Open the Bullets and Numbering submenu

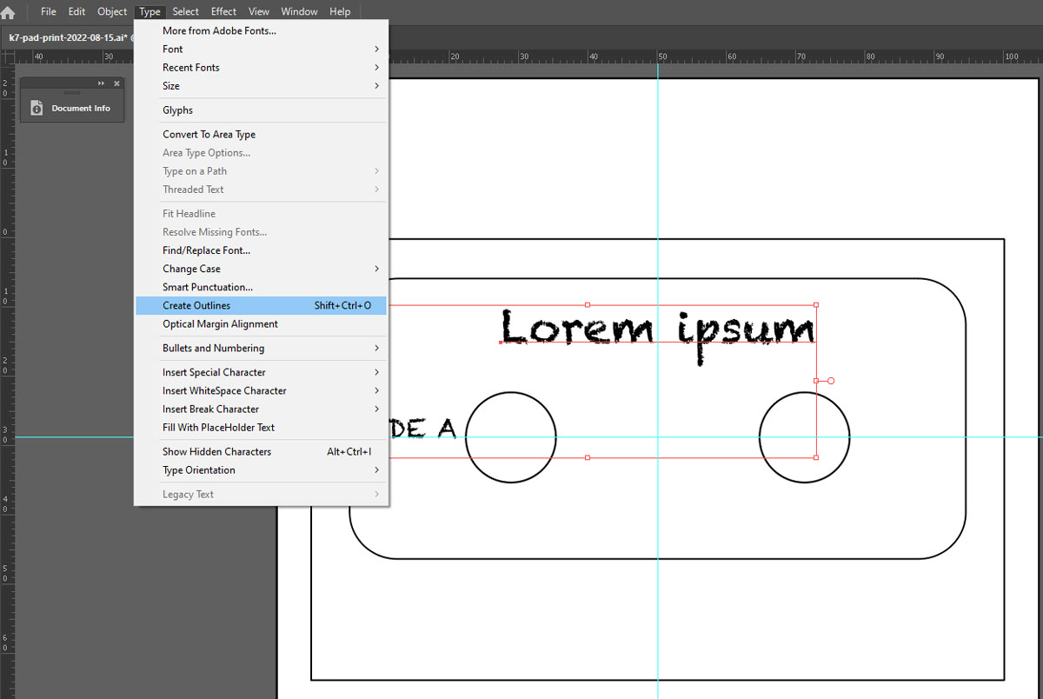click(x=213, y=349)
